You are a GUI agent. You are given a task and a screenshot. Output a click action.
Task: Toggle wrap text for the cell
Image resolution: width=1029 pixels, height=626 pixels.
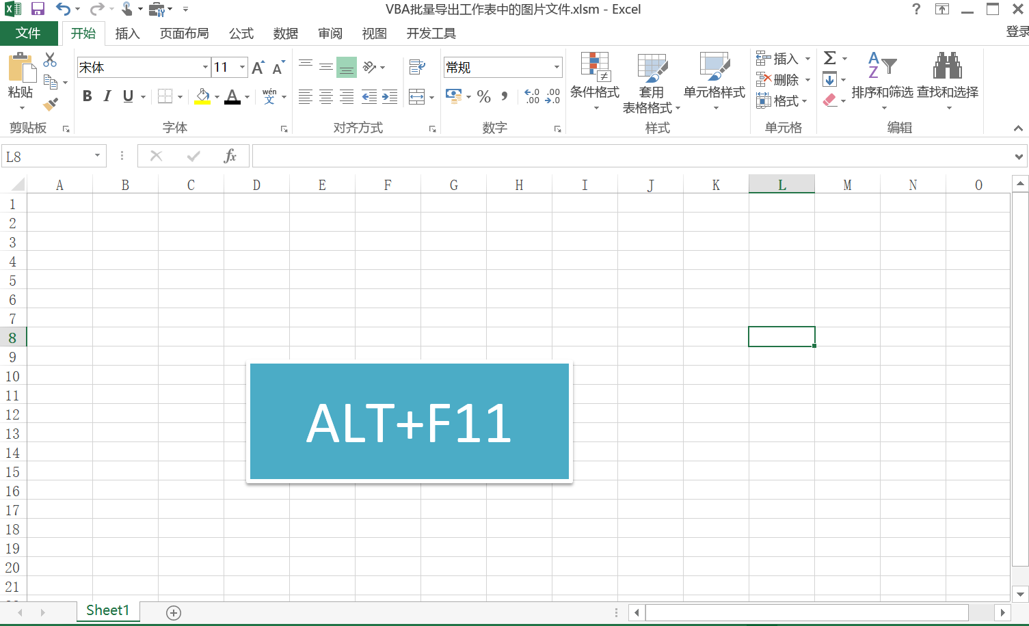tap(416, 67)
